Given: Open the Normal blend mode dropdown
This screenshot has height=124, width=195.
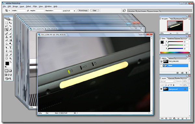Looking at the screenshot, I should pos(167,81).
